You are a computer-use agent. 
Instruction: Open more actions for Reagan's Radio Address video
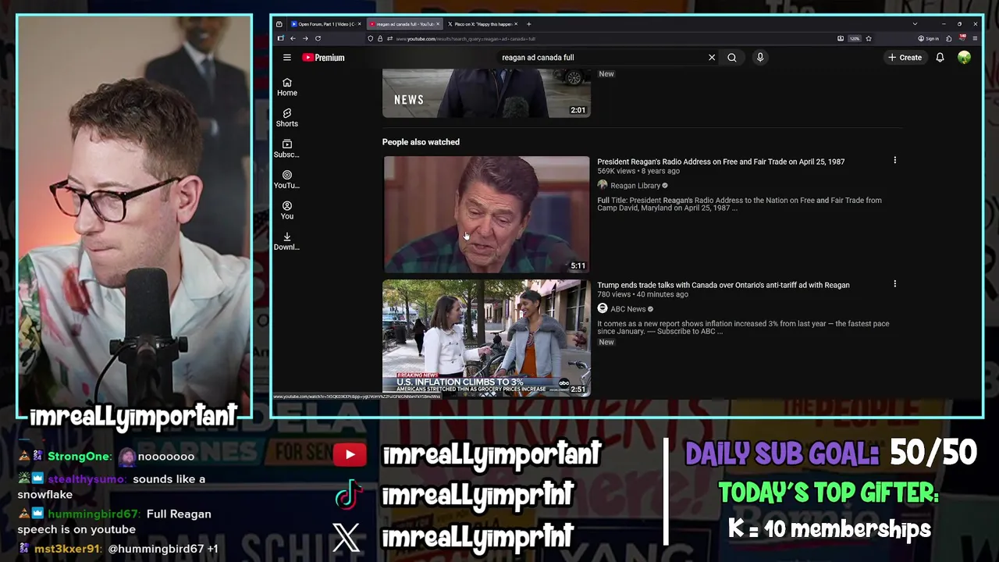pos(895,160)
